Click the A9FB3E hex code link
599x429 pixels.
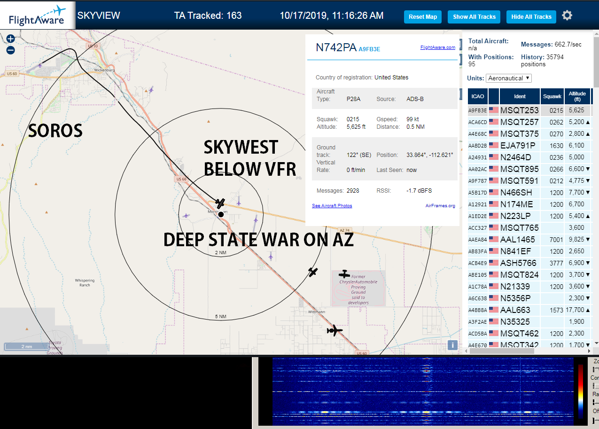point(369,49)
